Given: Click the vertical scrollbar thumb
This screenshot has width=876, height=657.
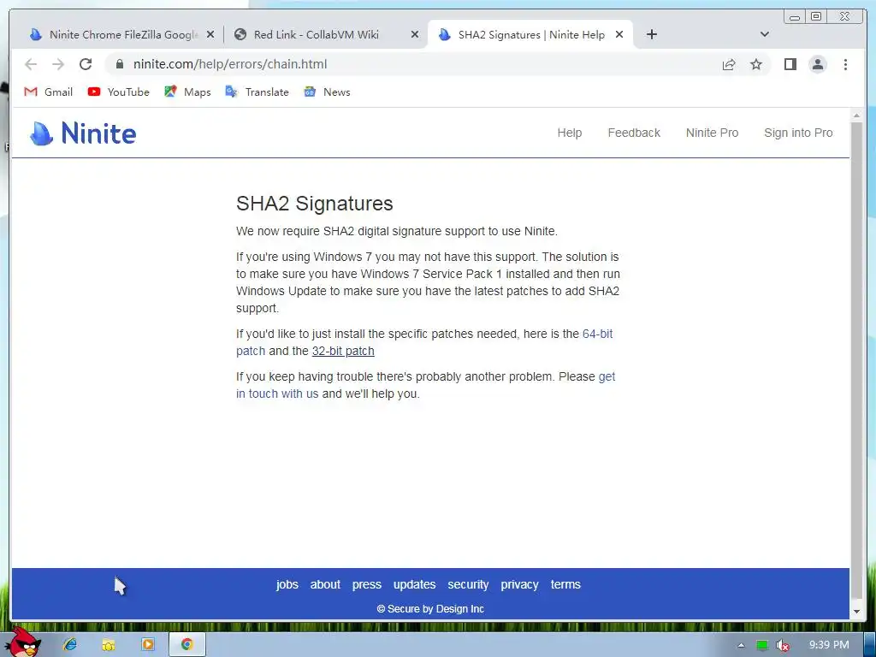Looking at the screenshot, I should click(856, 360).
